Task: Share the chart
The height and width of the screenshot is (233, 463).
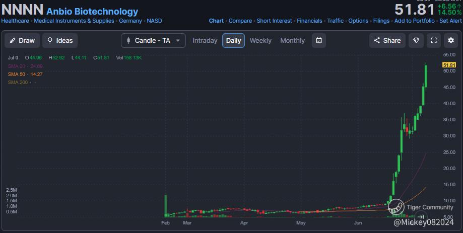Action: [387, 40]
